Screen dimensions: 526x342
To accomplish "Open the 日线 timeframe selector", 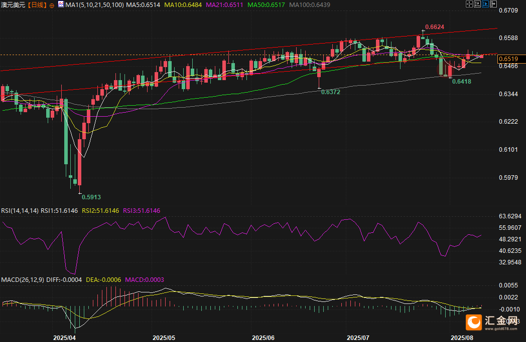I will (37, 5).
